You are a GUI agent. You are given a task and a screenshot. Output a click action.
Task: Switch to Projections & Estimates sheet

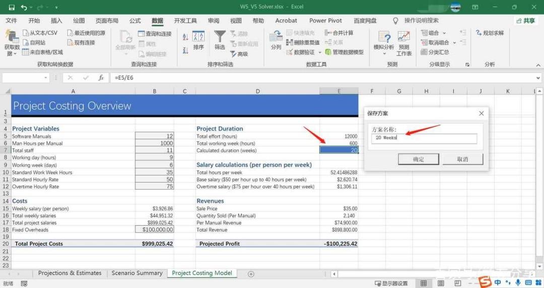click(70, 273)
